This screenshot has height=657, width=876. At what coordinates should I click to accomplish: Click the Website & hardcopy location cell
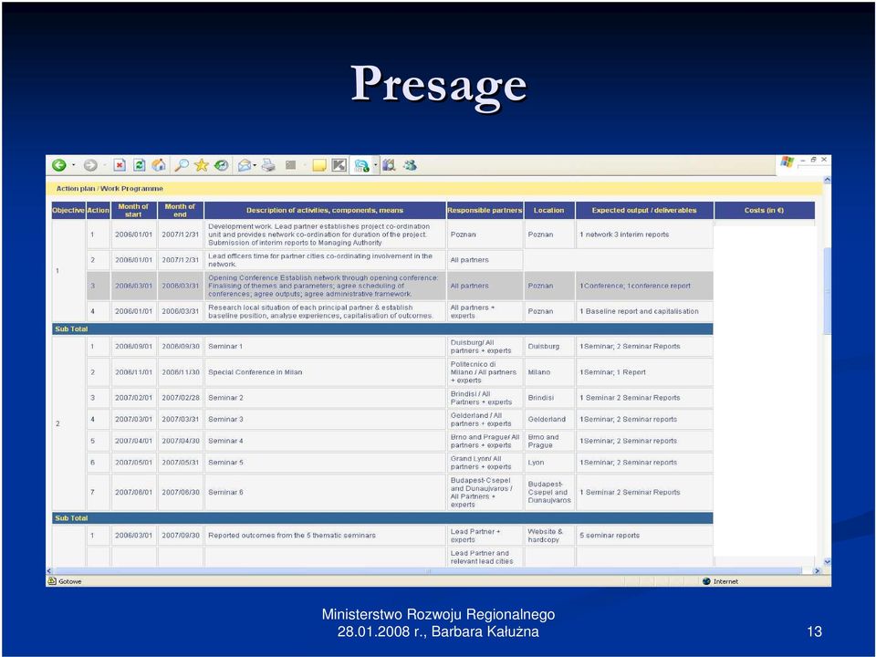pos(549,536)
